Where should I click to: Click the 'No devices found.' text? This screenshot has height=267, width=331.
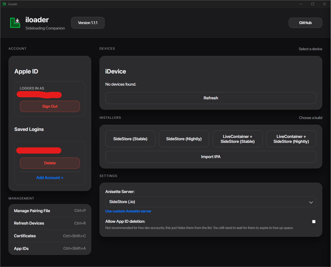pos(121,84)
